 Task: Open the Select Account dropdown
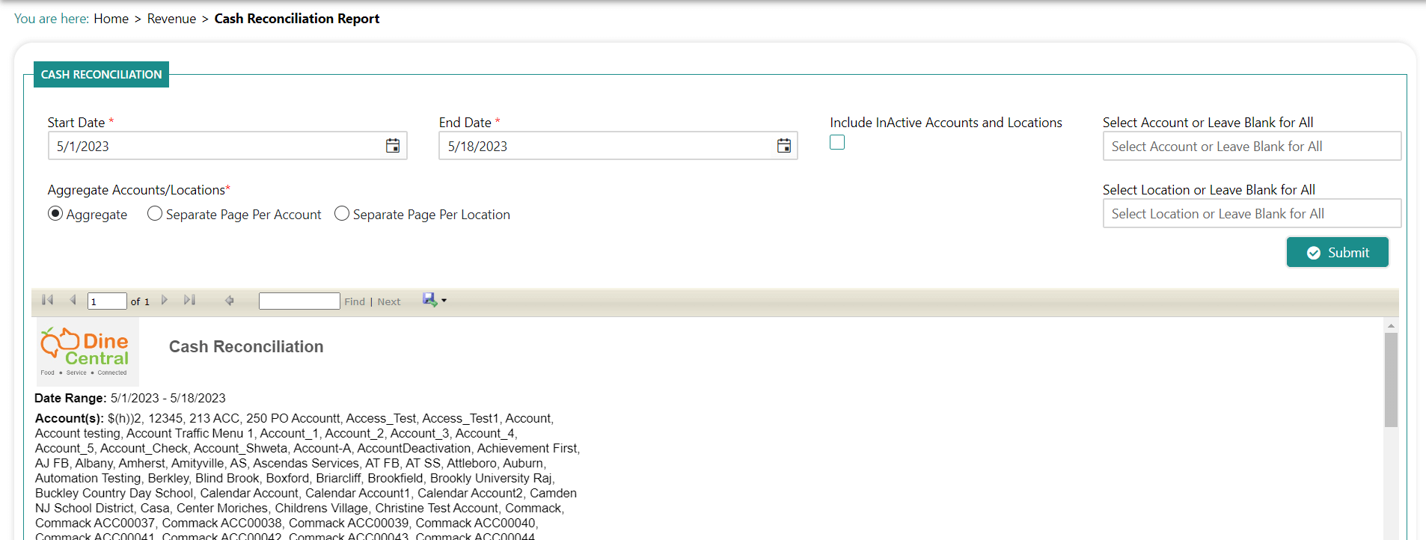click(x=1251, y=147)
